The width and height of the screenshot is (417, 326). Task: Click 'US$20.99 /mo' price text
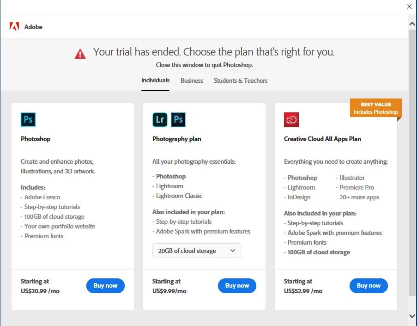click(40, 291)
